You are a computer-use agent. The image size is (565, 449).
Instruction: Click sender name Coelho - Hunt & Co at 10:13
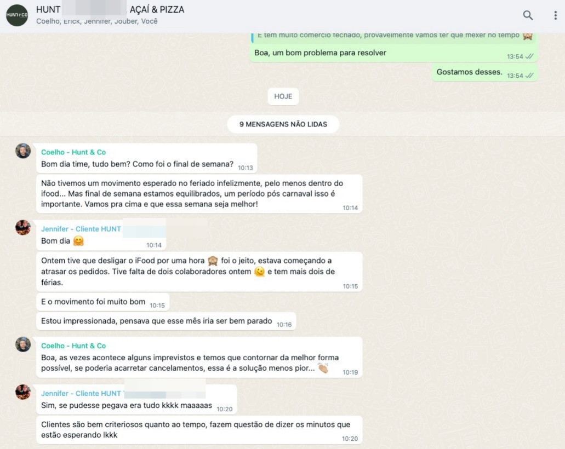[73, 152]
